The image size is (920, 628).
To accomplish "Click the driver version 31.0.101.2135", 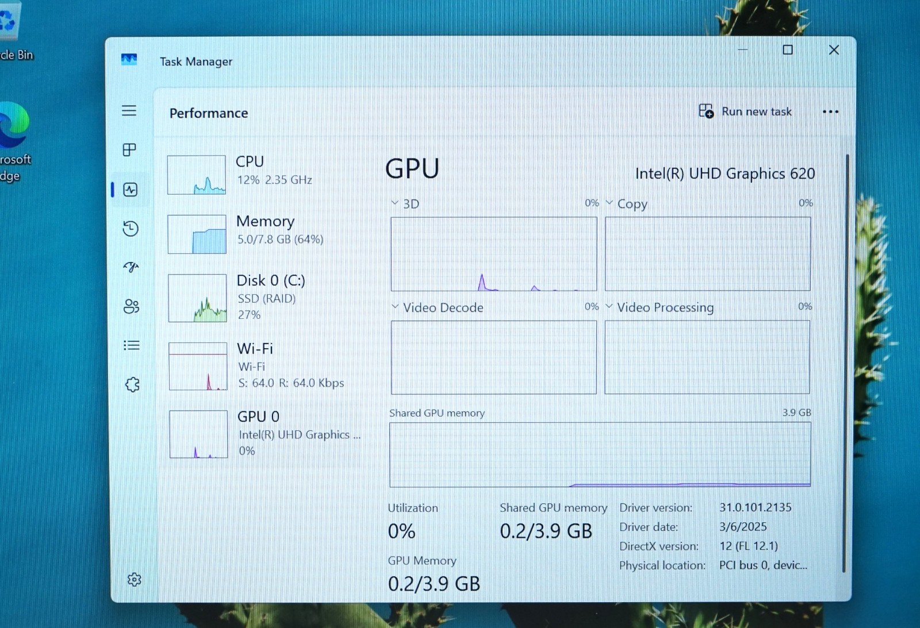I will pos(756,507).
